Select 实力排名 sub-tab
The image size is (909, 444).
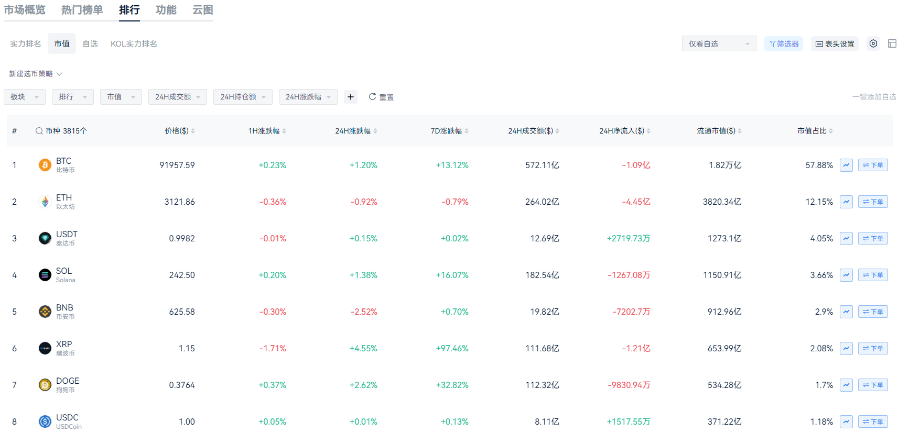pyautogui.click(x=26, y=43)
